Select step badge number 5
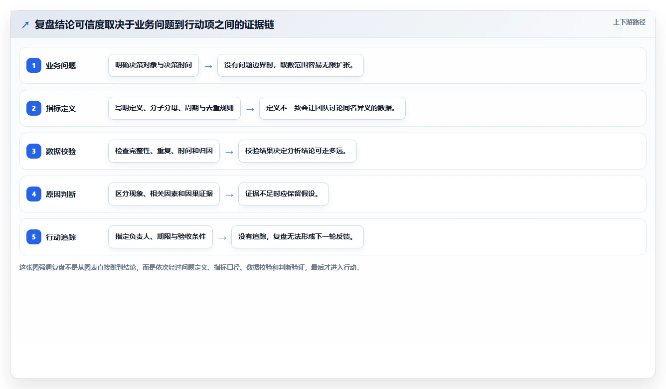Image resolution: width=666 pixels, height=389 pixels. tap(34, 237)
